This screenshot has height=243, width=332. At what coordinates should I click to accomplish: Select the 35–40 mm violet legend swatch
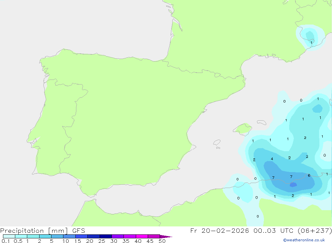[130, 236]
